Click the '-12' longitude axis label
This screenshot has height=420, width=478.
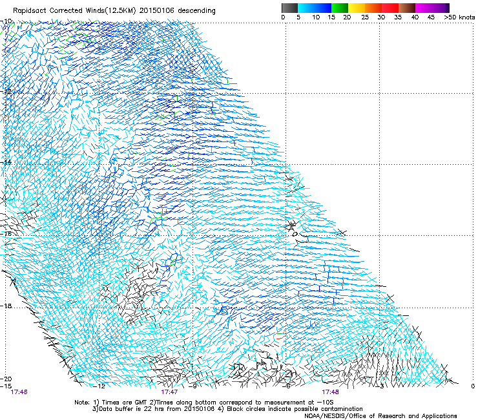point(99,386)
